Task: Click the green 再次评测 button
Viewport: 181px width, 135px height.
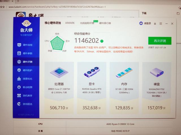Action: click(x=160, y=41)
